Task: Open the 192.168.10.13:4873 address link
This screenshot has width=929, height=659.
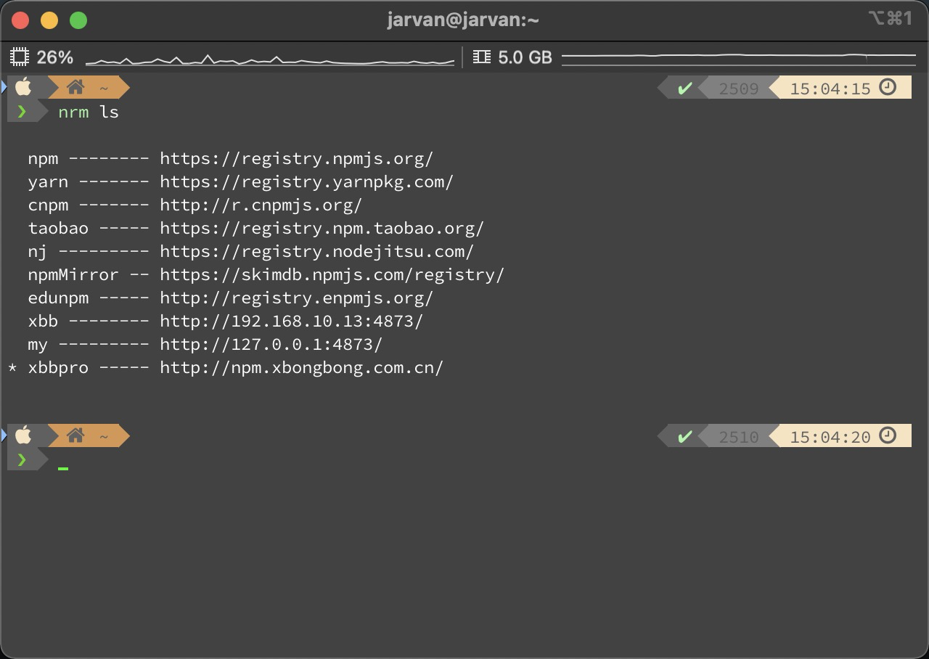Action: point(291,322)
